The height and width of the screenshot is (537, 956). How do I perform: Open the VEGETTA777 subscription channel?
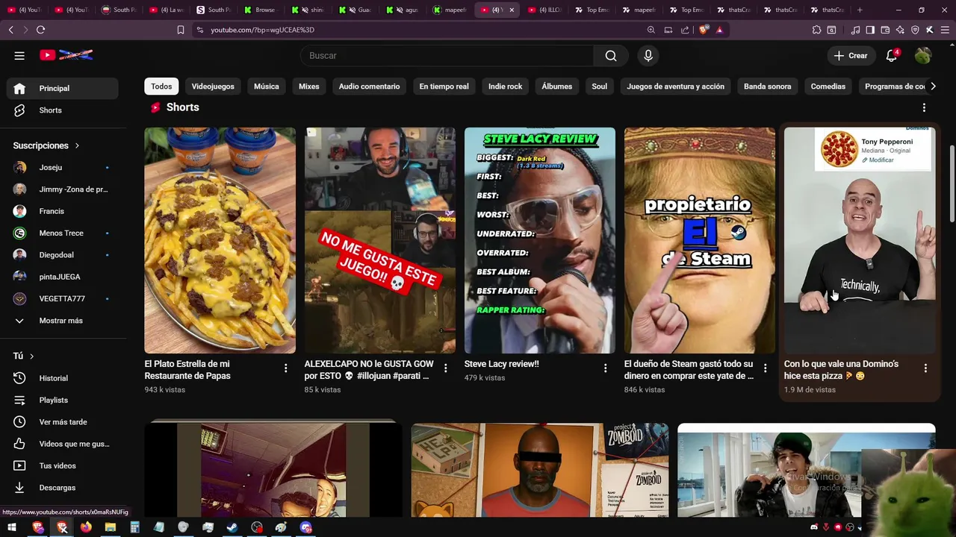coord(63,298)
